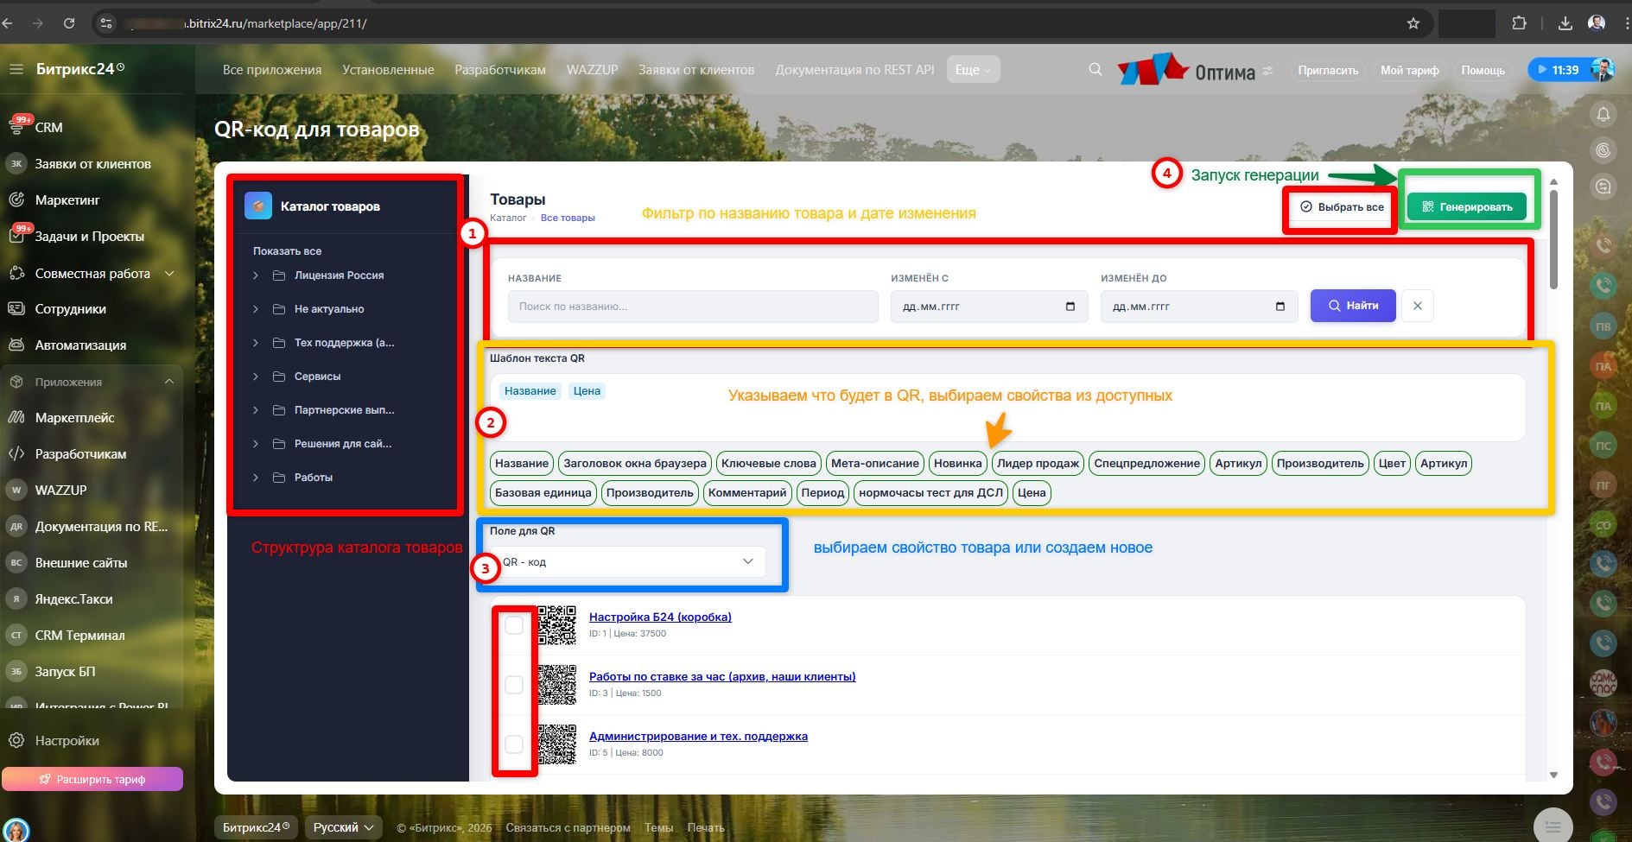Open CRM in the left sidebar
Screen dimensions: 1632x842
click(x=48, y=127)
